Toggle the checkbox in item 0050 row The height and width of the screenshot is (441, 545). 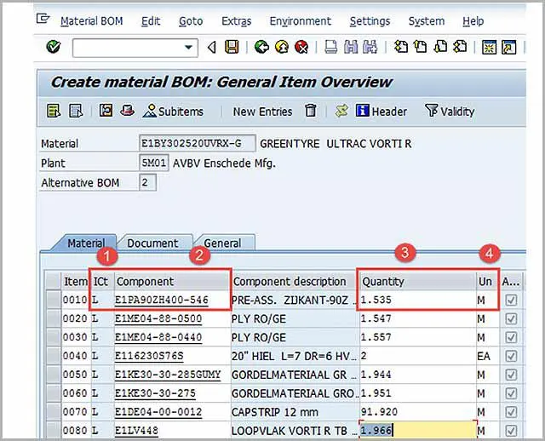pyautogui.click(x=511, y=375)
